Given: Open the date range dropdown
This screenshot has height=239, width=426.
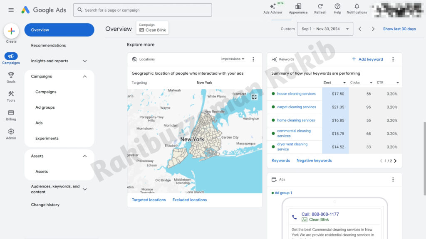Looking at the screenshot, I should [325, 29].
